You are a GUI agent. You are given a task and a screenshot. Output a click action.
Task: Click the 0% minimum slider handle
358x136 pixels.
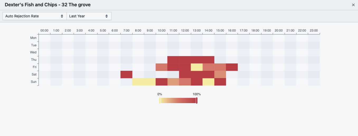pyautogui.click(x=160, y=100)
